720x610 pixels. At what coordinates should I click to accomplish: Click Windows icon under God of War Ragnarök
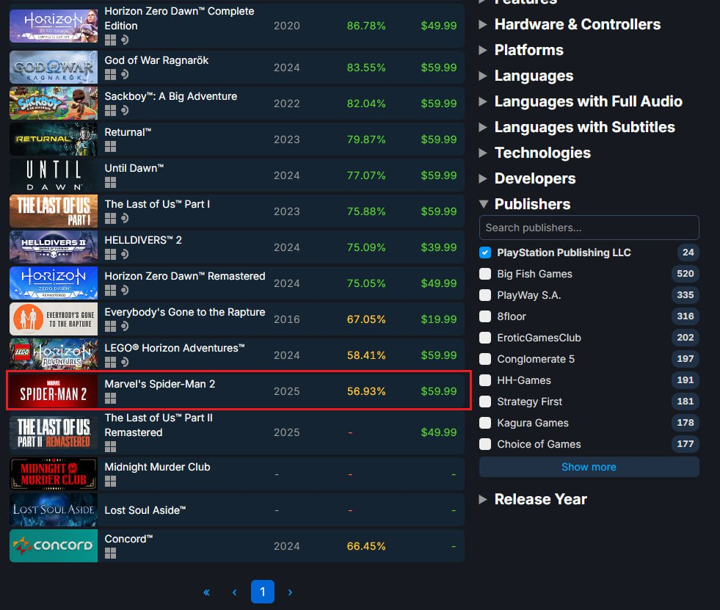(110, 74)
